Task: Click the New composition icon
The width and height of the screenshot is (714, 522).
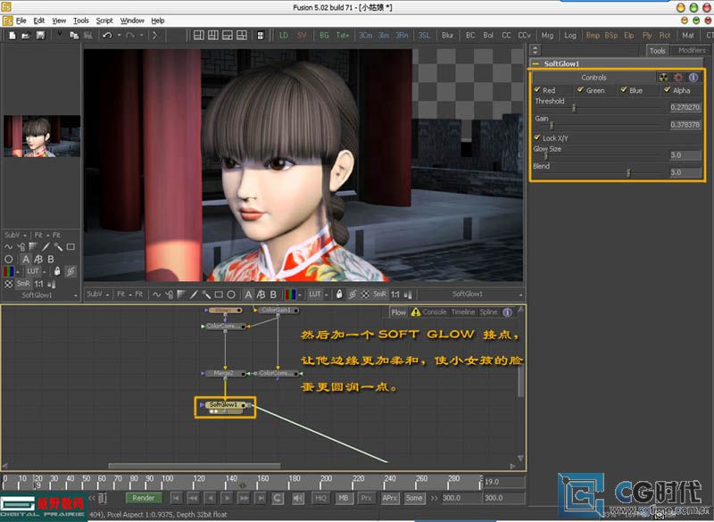Action: tap(12, 36)
